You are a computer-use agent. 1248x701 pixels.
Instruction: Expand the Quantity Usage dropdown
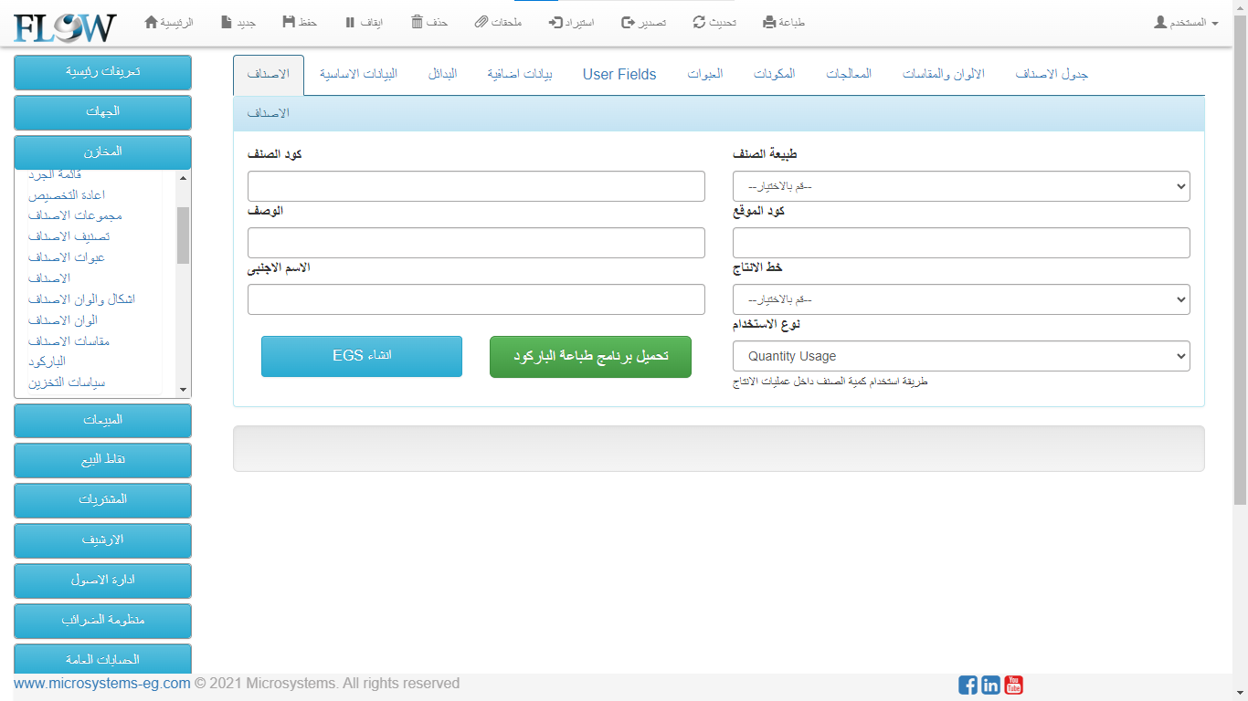[x=961, y=356]
